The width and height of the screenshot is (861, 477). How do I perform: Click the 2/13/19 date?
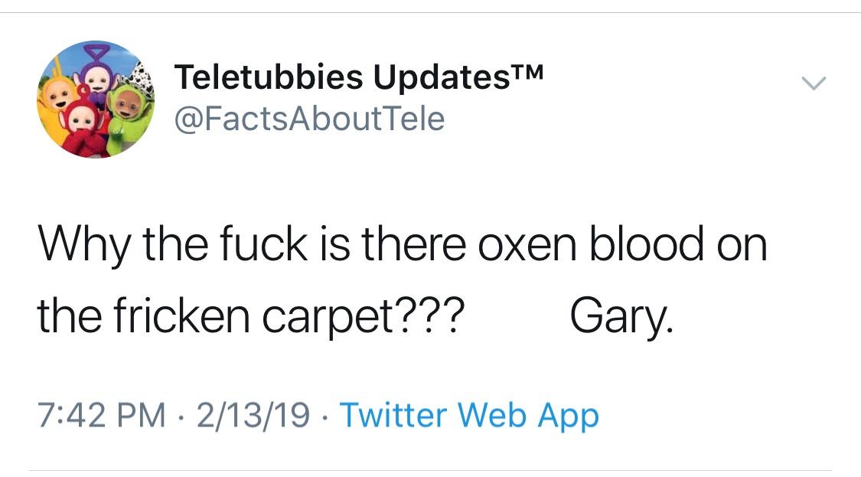click(x=253, y=415)
